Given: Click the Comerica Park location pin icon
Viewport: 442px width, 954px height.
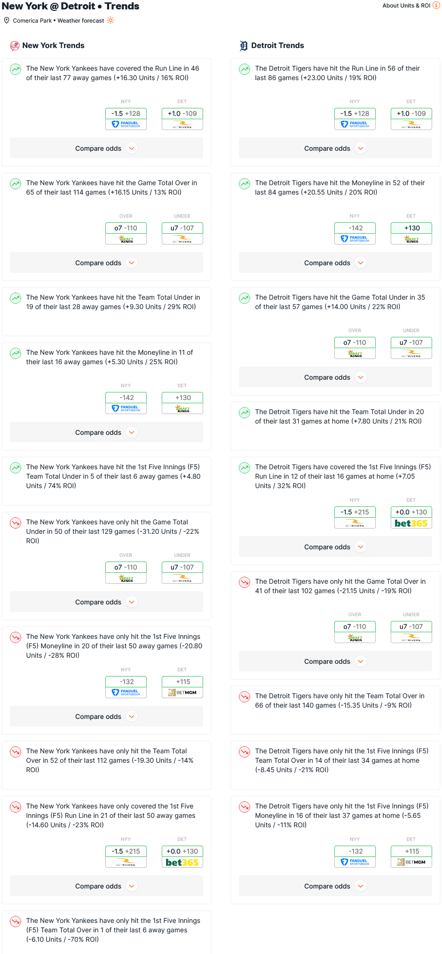Looking at the screenshot, I should (7, 20).
